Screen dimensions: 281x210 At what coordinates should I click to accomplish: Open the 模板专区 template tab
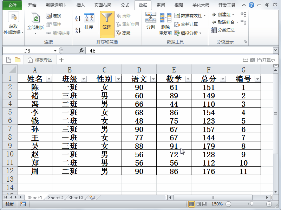coord(40,60)
